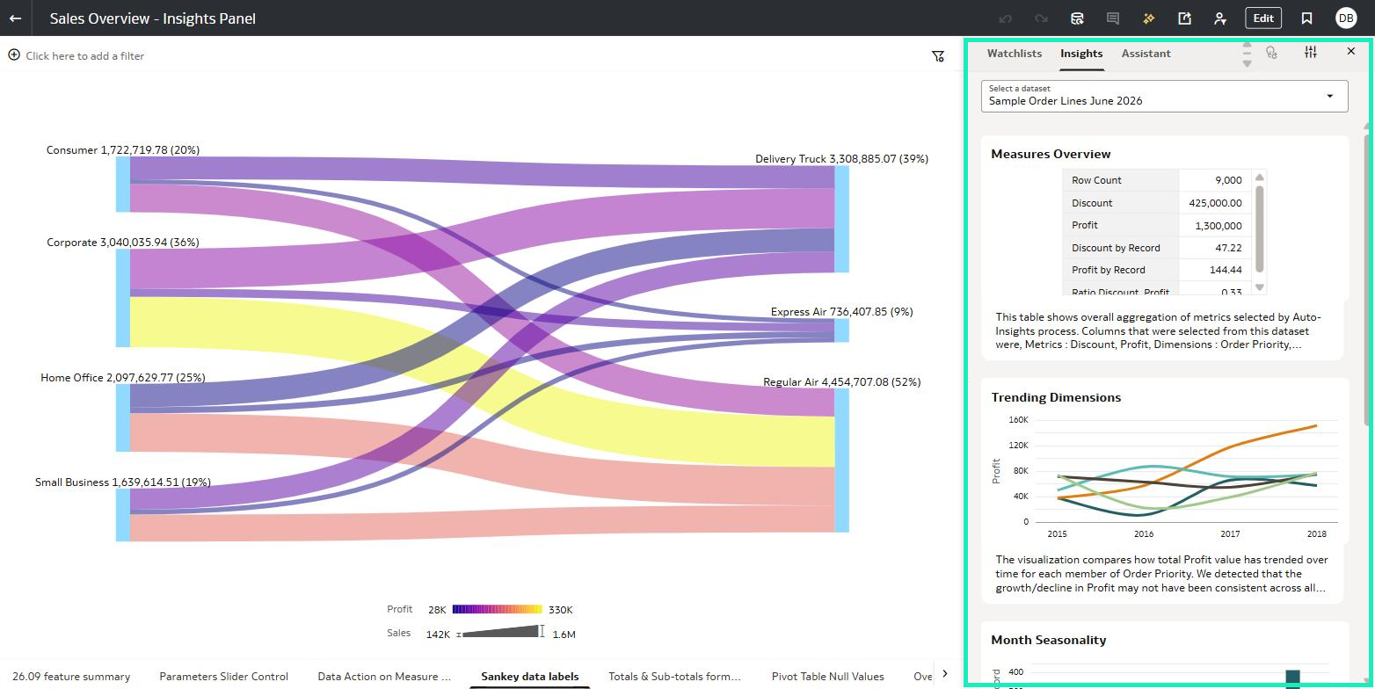Click Measures table scroll down arrow
Screen dimensions: 1375x689
[1259, 287]
